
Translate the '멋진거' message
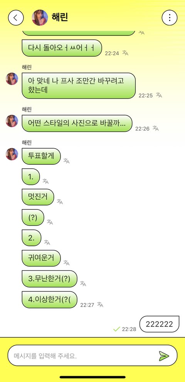tap(60, 202)
